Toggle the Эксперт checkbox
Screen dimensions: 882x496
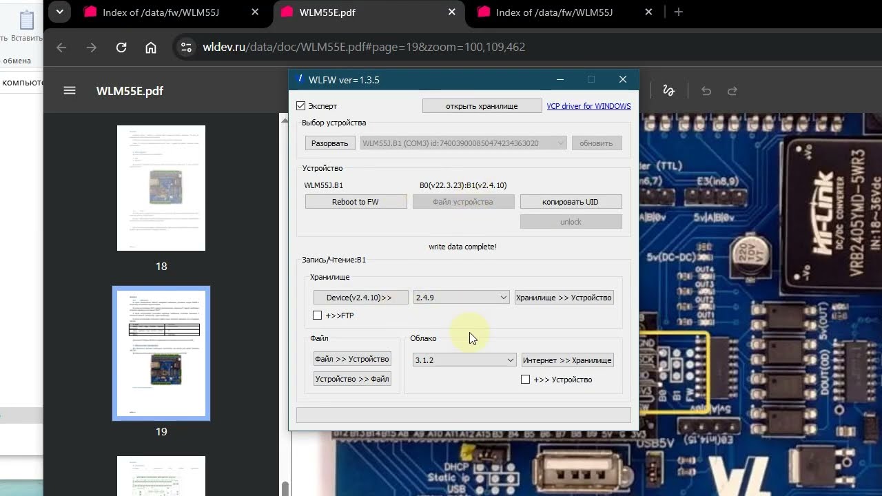(300, 106)
